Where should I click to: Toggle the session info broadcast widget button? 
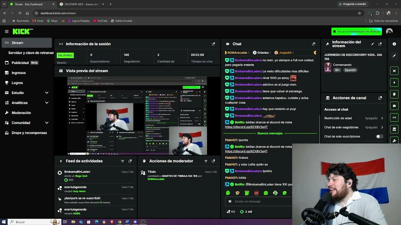[x=394, y=117]
